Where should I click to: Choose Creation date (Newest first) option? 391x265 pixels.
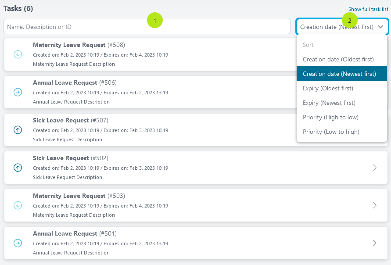pos(341,74)
